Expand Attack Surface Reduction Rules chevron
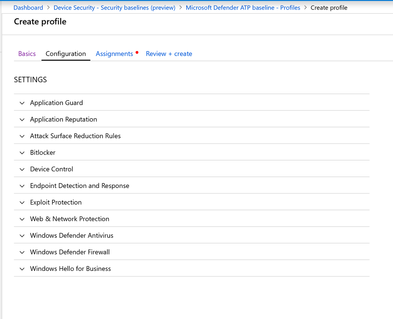Viewport: 393px width, 319px height. click(22, 136)
